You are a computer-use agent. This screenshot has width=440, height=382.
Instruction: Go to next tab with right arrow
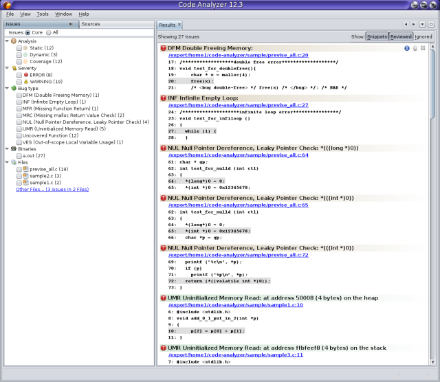(413, 25)
